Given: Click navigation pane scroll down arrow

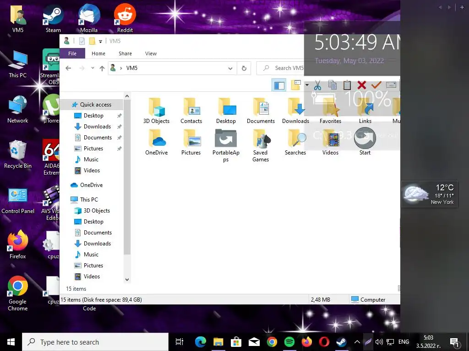Looking at the screenshot, I should (x=127, y=280).
